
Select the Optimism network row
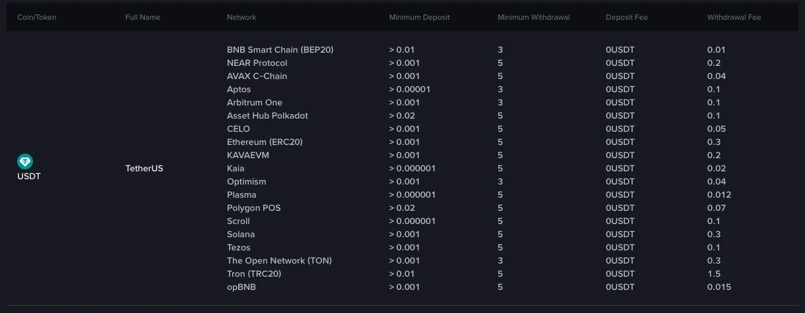click(247, 182)
